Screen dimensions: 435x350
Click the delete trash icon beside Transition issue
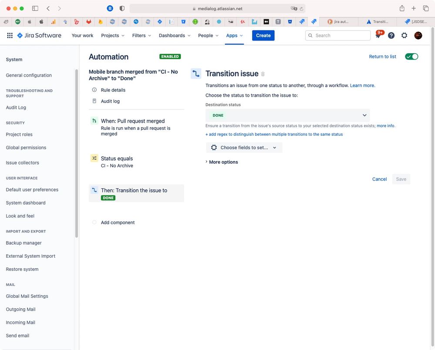click(x=263, y=74)
